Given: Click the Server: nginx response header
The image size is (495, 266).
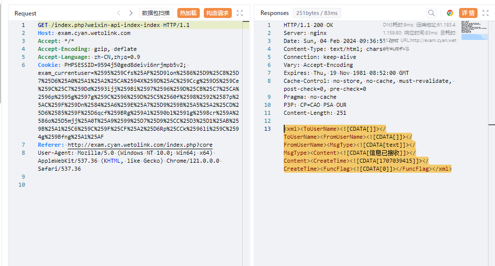Looking at the screenshot, I should click(x=305, y=33).
